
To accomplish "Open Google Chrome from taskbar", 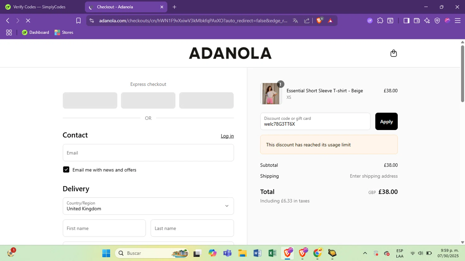I will tap(318, 253).
